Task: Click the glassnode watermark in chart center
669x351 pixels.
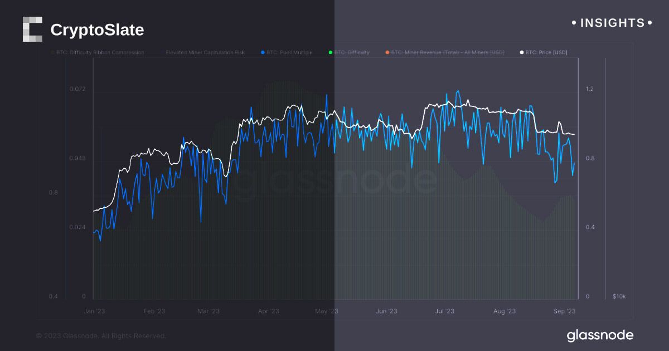Action: tap(334, 181)
